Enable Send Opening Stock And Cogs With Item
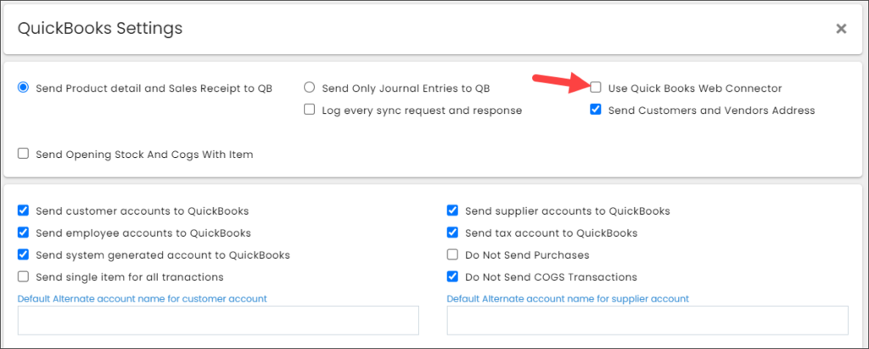869x349 pixels. tap(23, 155)
